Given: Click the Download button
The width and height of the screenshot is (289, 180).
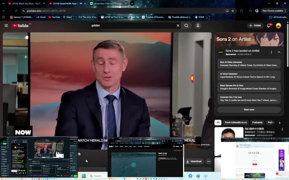Looking at the screenshot, I should coord(194,161).
